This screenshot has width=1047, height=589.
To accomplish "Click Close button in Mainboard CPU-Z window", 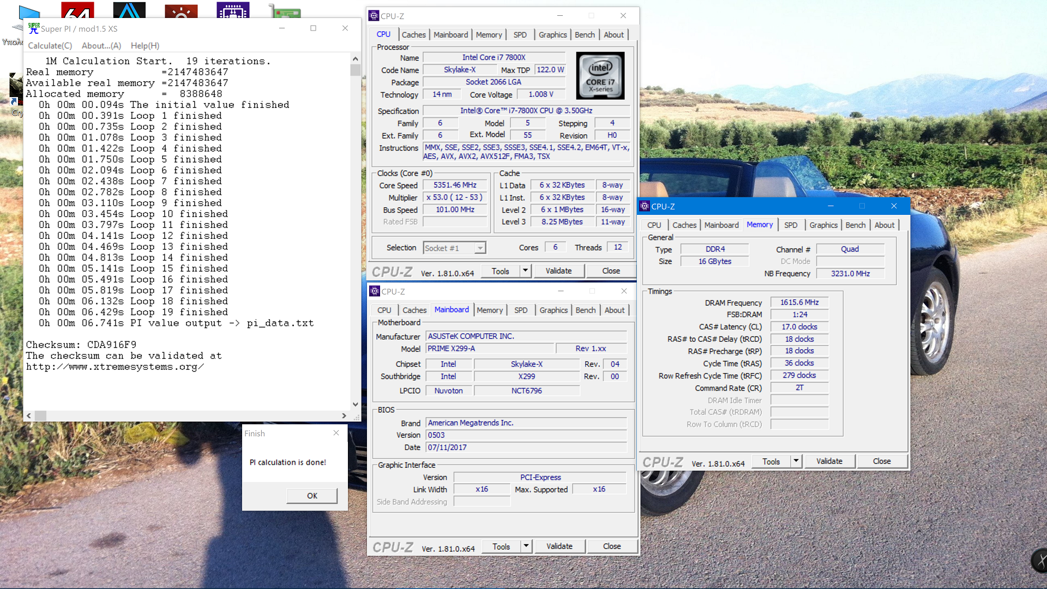I will click(x=612, y=546).
